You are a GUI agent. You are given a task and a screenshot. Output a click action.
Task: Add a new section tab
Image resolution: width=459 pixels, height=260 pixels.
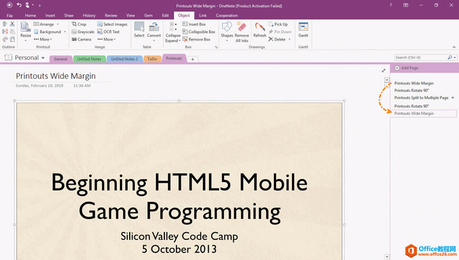(x=193, y=59)
